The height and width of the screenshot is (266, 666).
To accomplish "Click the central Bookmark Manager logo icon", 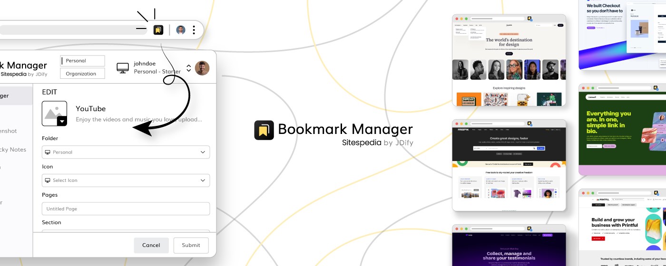I will tap(264, 130).
